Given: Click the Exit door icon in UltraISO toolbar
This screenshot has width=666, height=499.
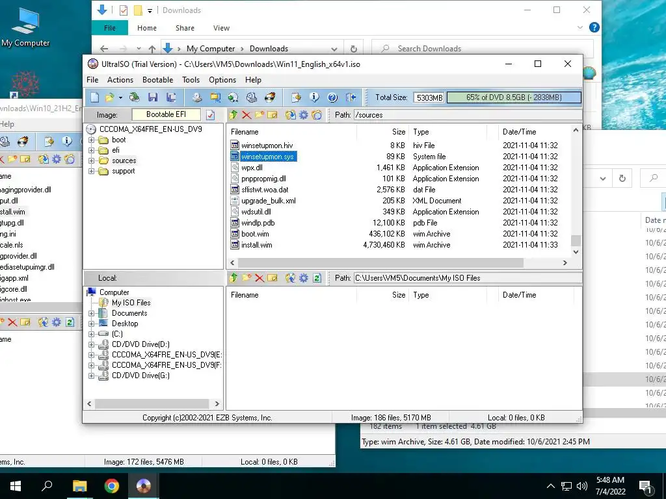Looking at the screenshot, I should (x=351, y=97).
